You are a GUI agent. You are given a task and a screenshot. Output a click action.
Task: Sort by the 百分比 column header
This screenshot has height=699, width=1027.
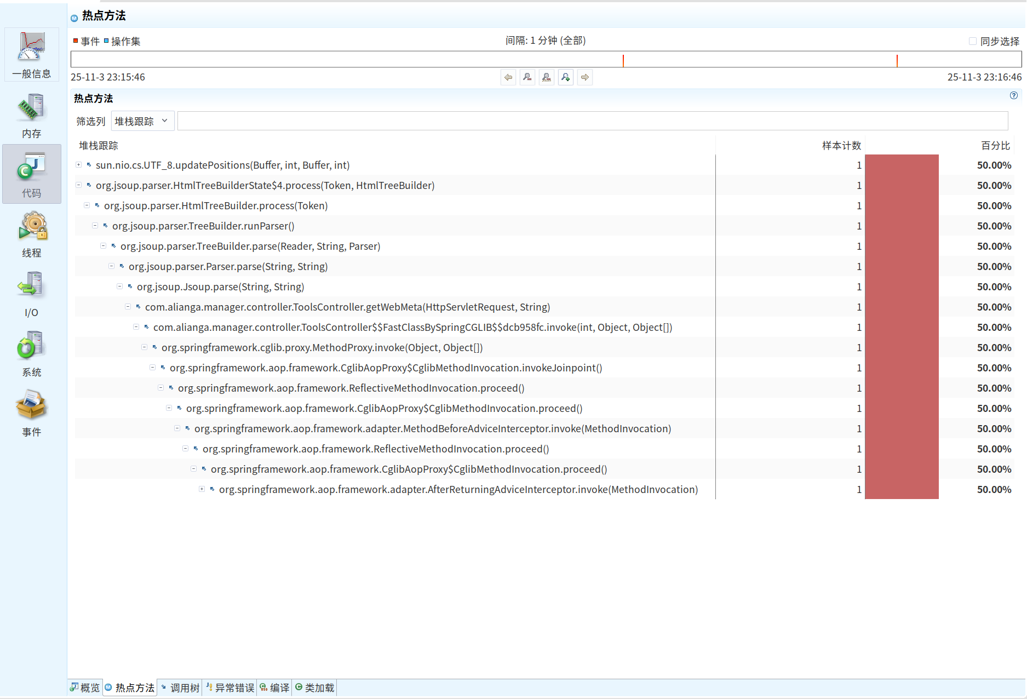click(995, 146)
